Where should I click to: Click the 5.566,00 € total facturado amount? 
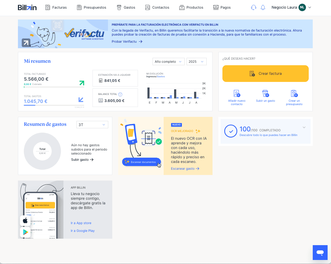pyautogui.click(x=36, y=79)
